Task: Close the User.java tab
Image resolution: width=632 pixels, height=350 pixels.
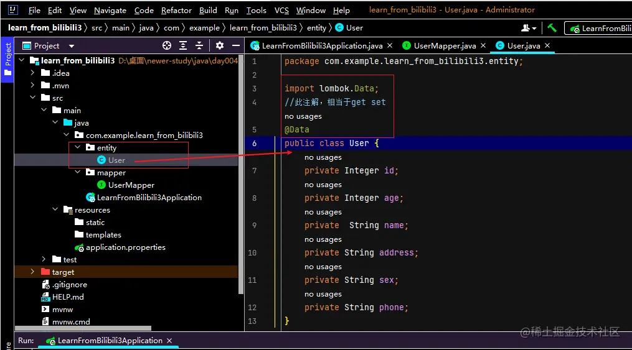Action: click(x=547, y=45)
